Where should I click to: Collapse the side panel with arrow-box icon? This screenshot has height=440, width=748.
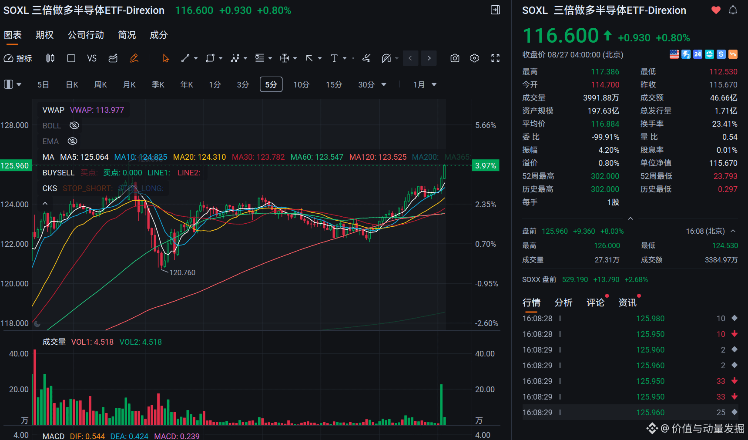point(495,10)
